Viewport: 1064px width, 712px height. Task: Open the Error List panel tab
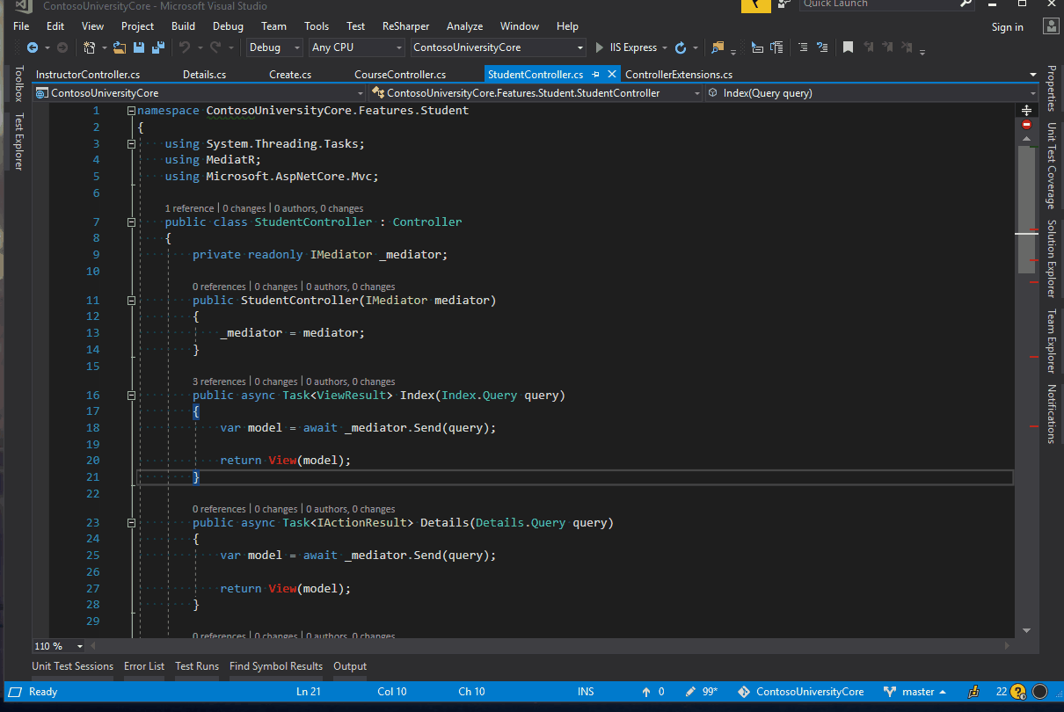(144, 666)
